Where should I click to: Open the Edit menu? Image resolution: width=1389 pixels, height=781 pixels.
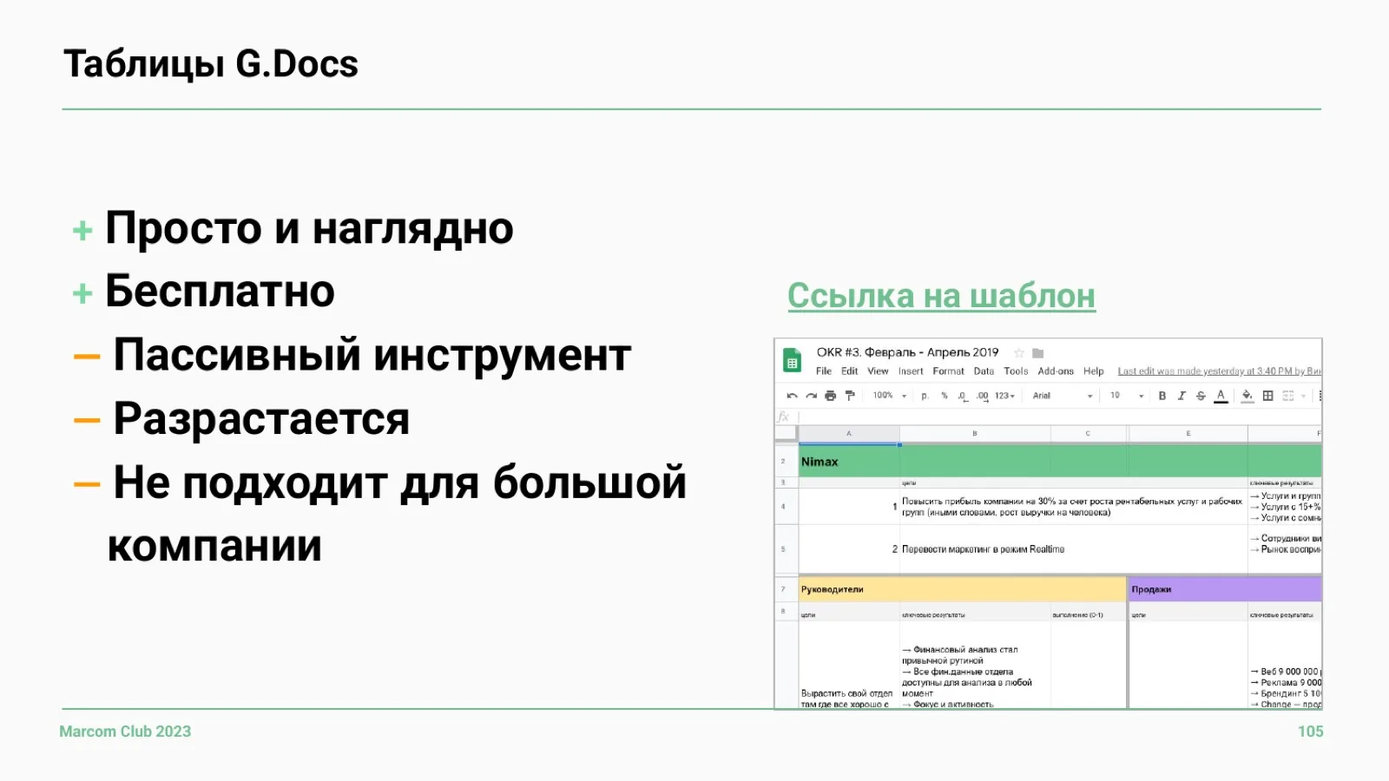(x=849, y=371)
